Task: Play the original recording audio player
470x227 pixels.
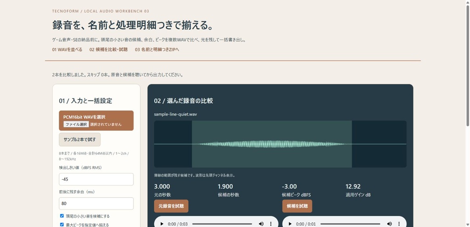Action: coord(162,224)
